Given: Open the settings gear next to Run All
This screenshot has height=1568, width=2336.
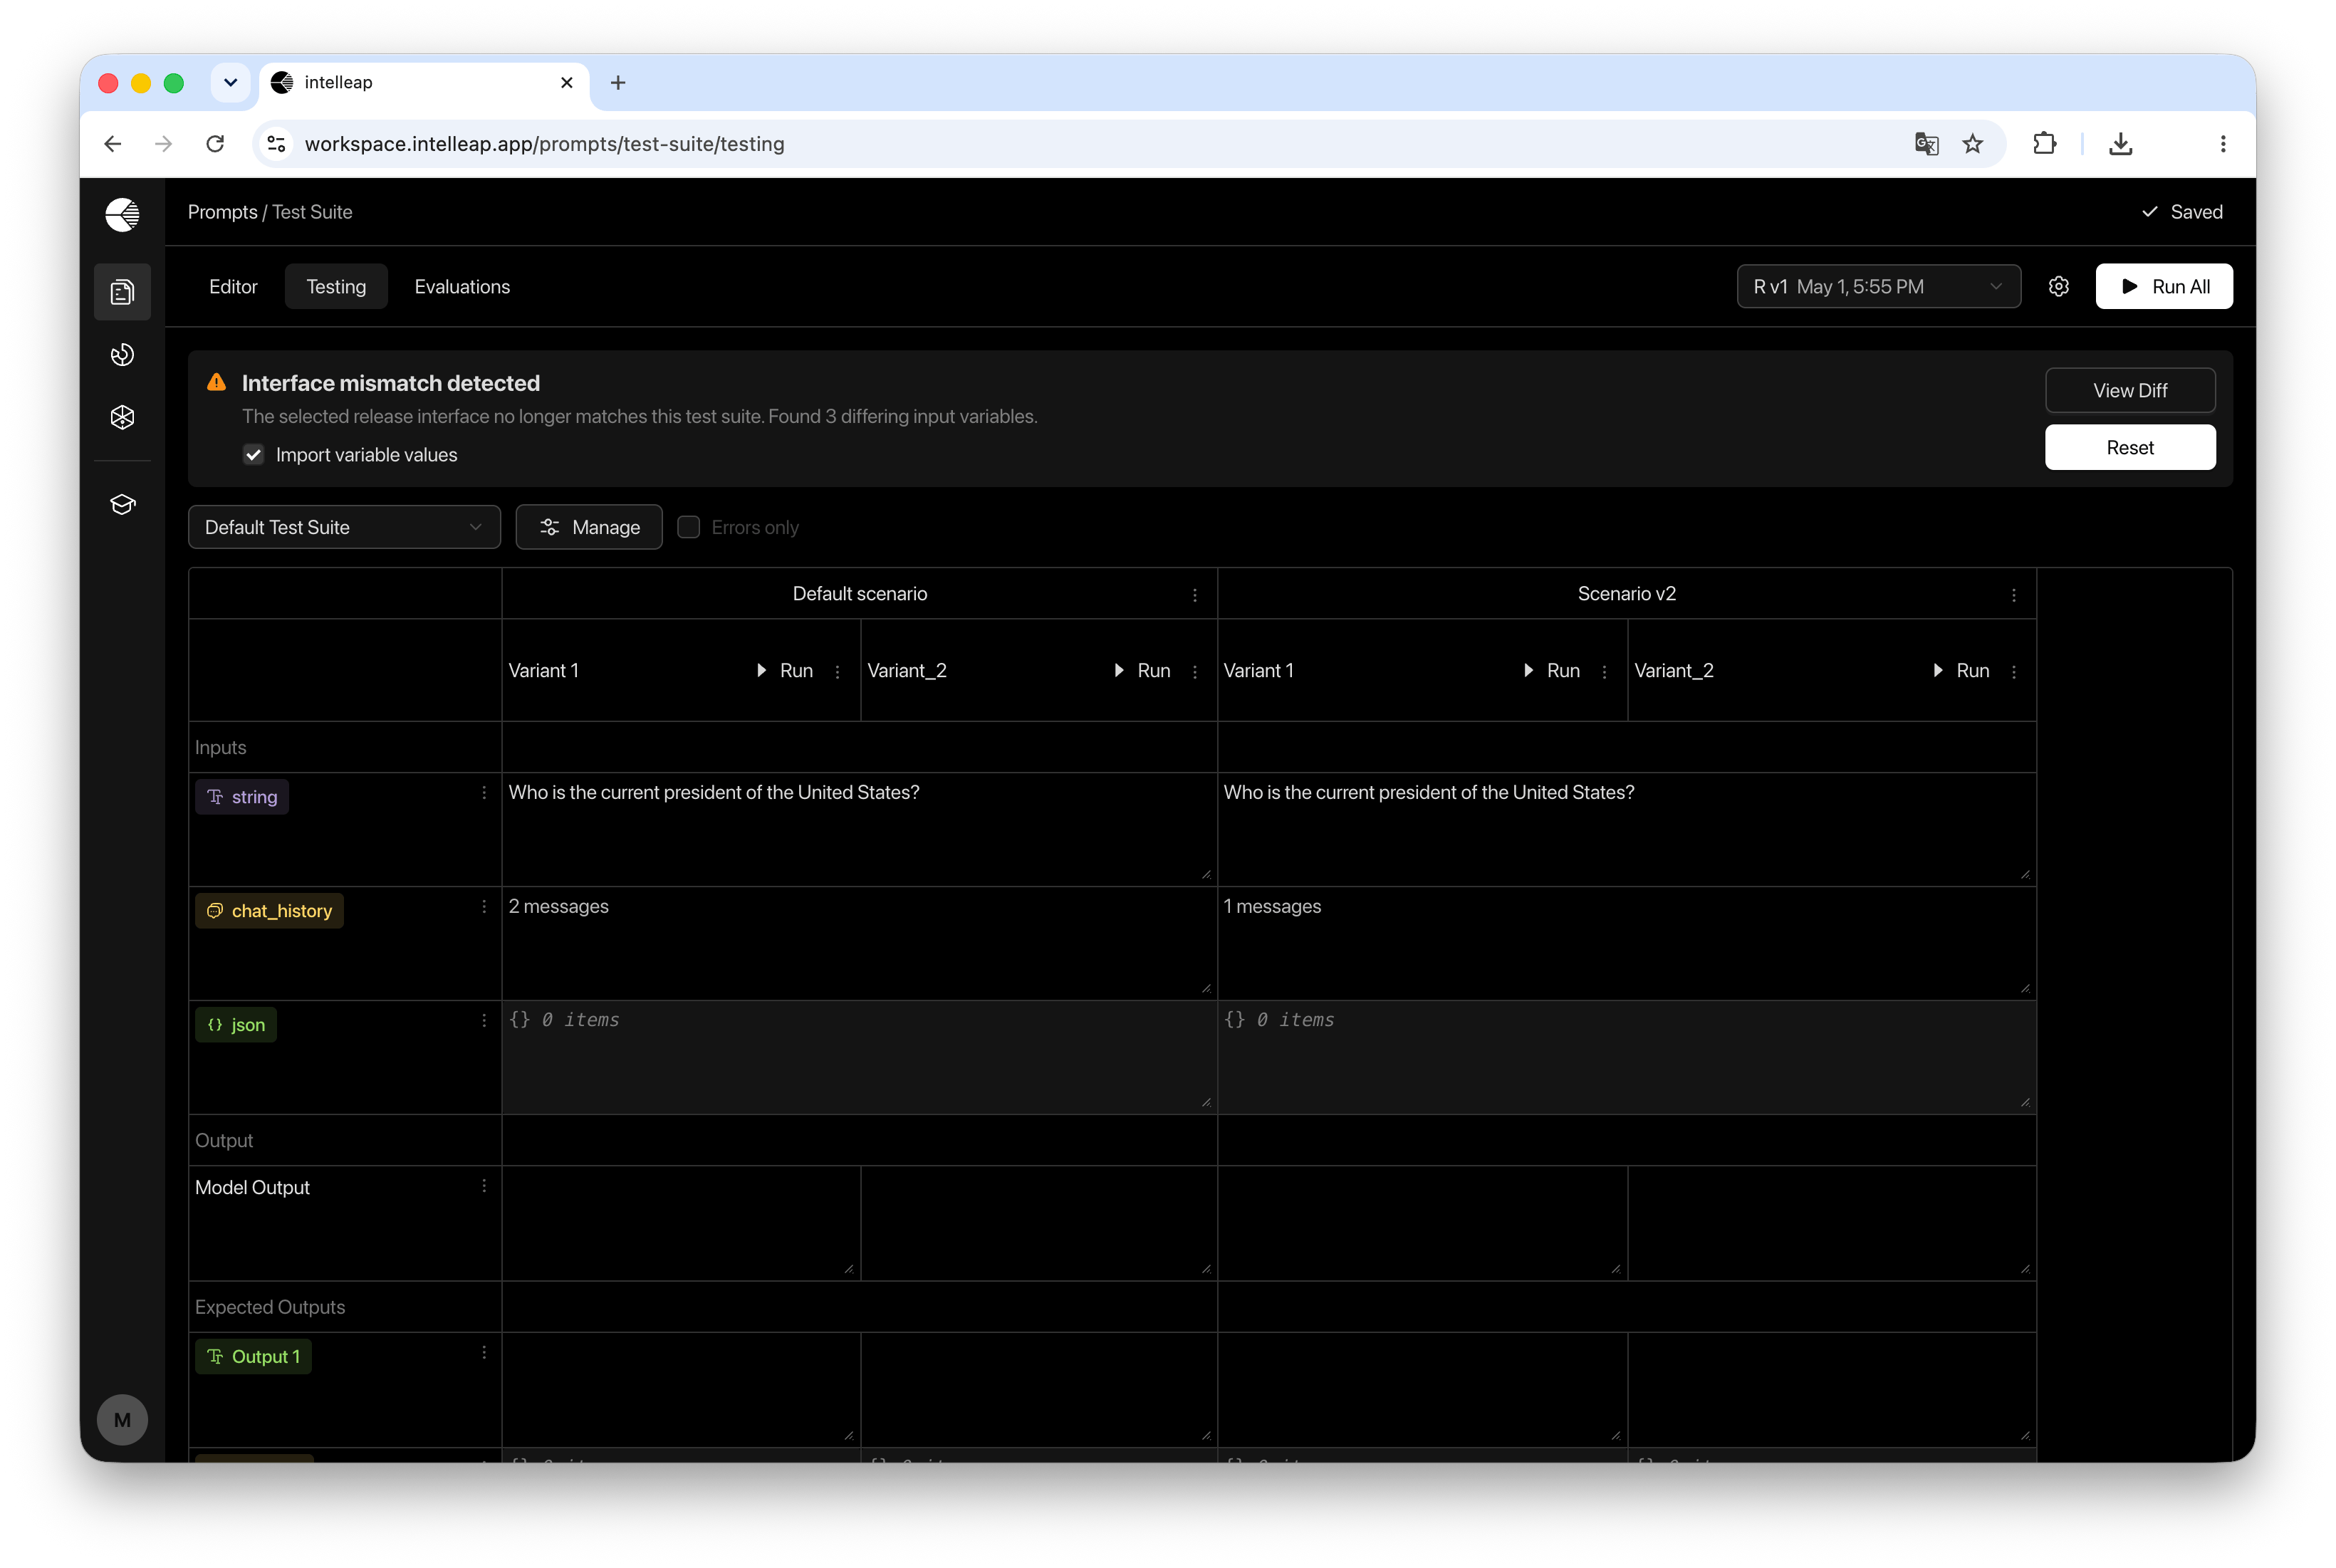Looking at the screenshot, I should pyautogui.click(x=2058, y=287).
